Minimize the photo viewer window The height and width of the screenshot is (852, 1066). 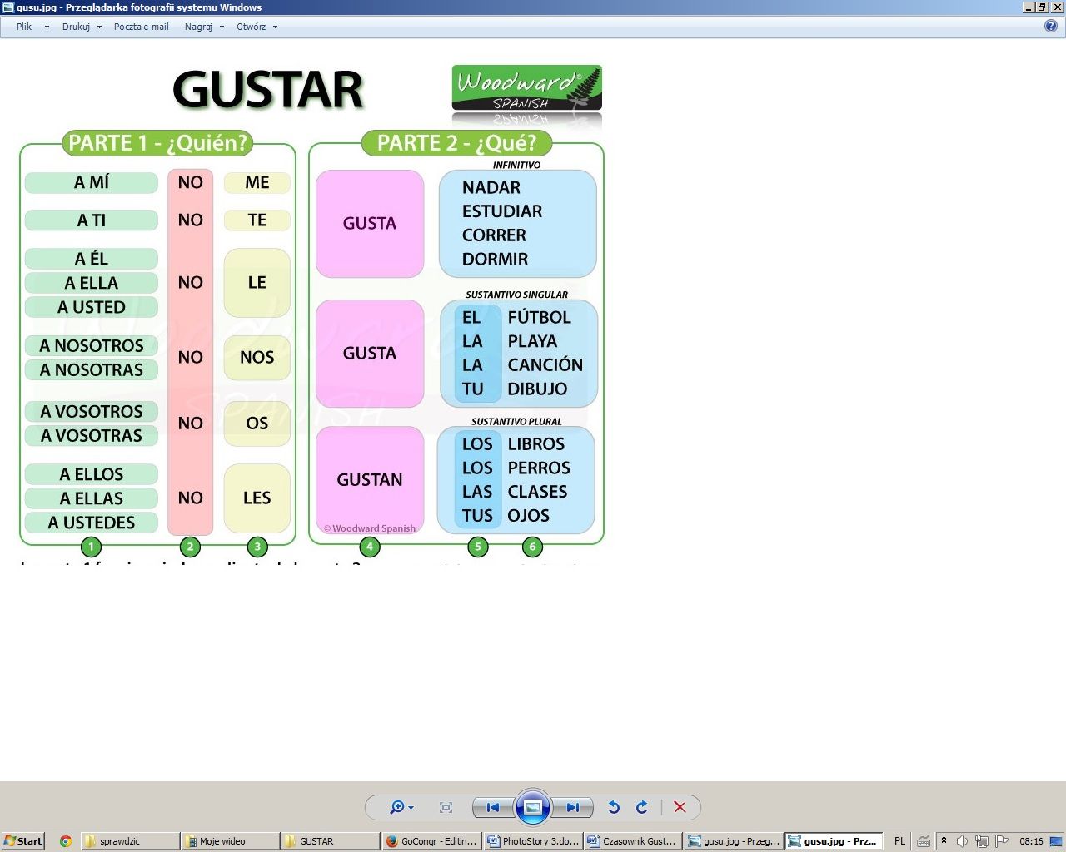pos(1029,7)
